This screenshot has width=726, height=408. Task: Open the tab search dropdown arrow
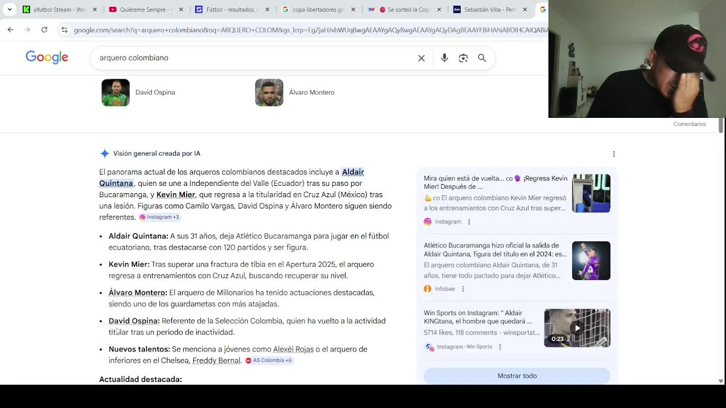tap(10, 10)
